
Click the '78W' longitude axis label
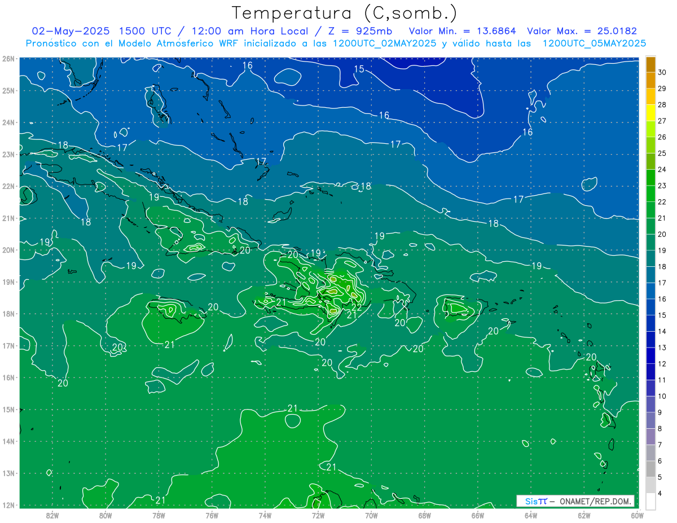point(159,516)
